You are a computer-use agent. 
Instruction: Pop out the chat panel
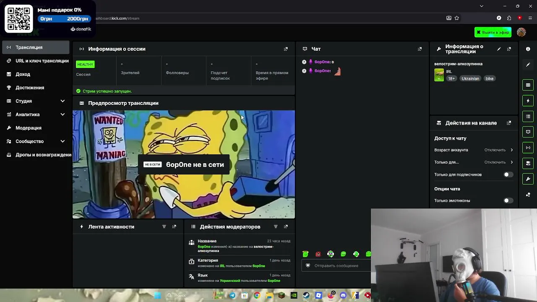click(x=420, y=49)
